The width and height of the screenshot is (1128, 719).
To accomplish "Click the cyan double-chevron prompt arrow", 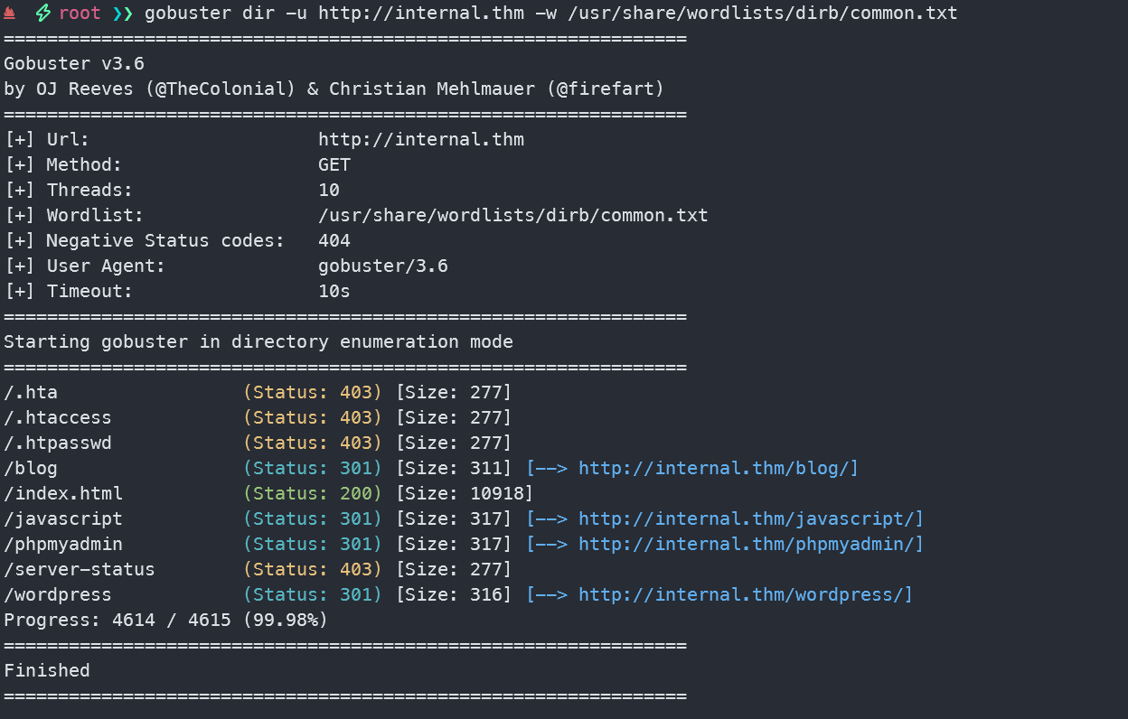I will [x=121, y=14].
